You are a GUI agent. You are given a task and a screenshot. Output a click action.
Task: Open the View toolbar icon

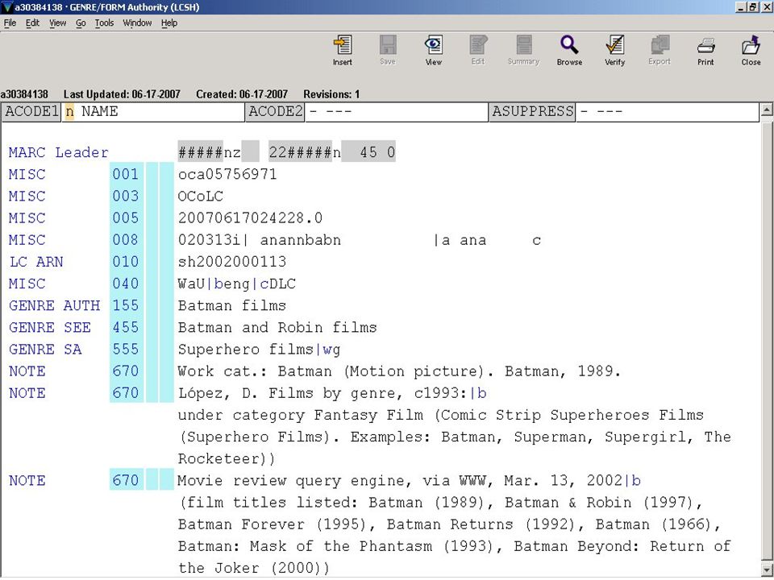coord(433,50)
